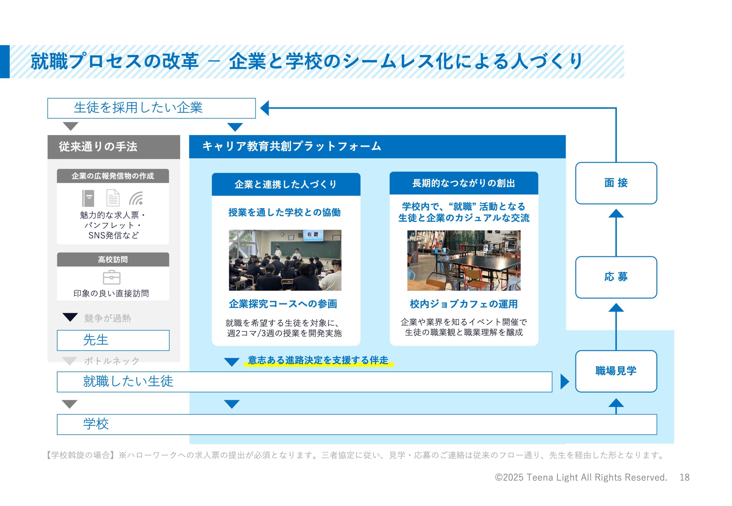Select the 職場見学 step box
The height and width of the screenshot is (506, 732).
(616, 371)
